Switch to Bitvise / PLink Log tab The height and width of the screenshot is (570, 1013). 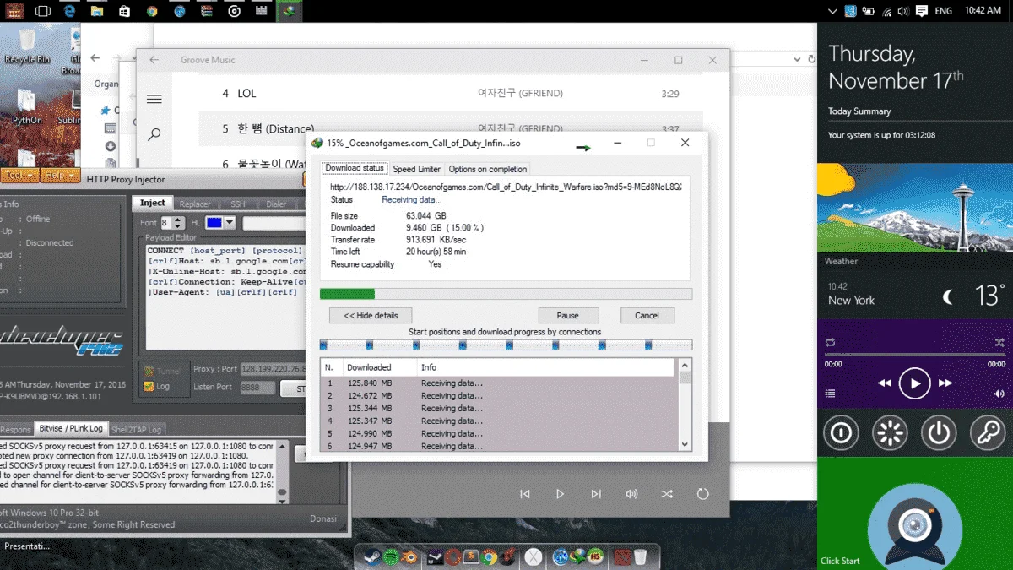tap(71, 429)
